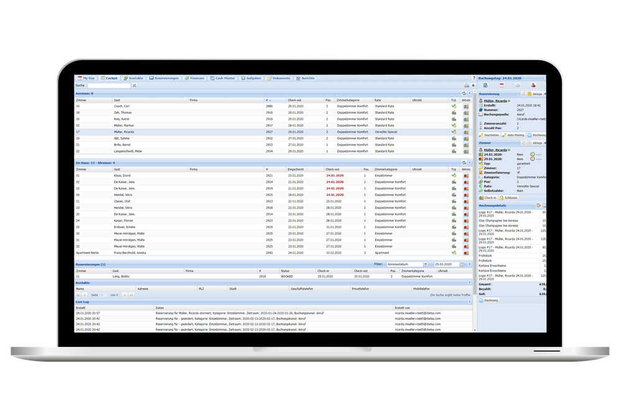Screen dimensions: 621x420
Task: Refresh the Im Haus list
Action: (x=464, y=163)
